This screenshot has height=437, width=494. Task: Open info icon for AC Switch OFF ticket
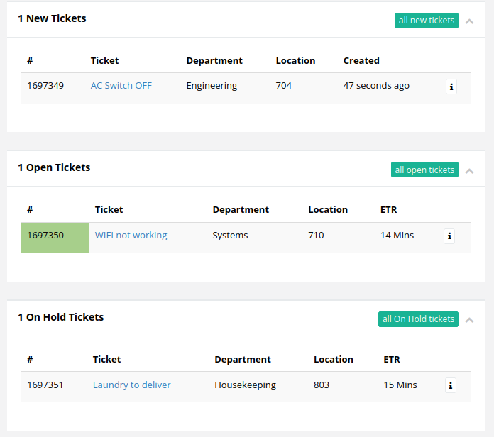click(x=451, y=87)
